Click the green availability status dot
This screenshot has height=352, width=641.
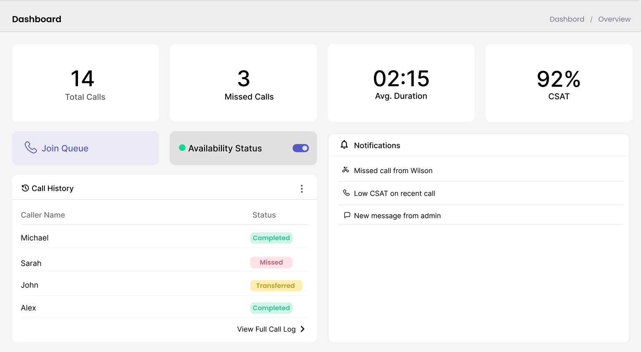point(182,148)
